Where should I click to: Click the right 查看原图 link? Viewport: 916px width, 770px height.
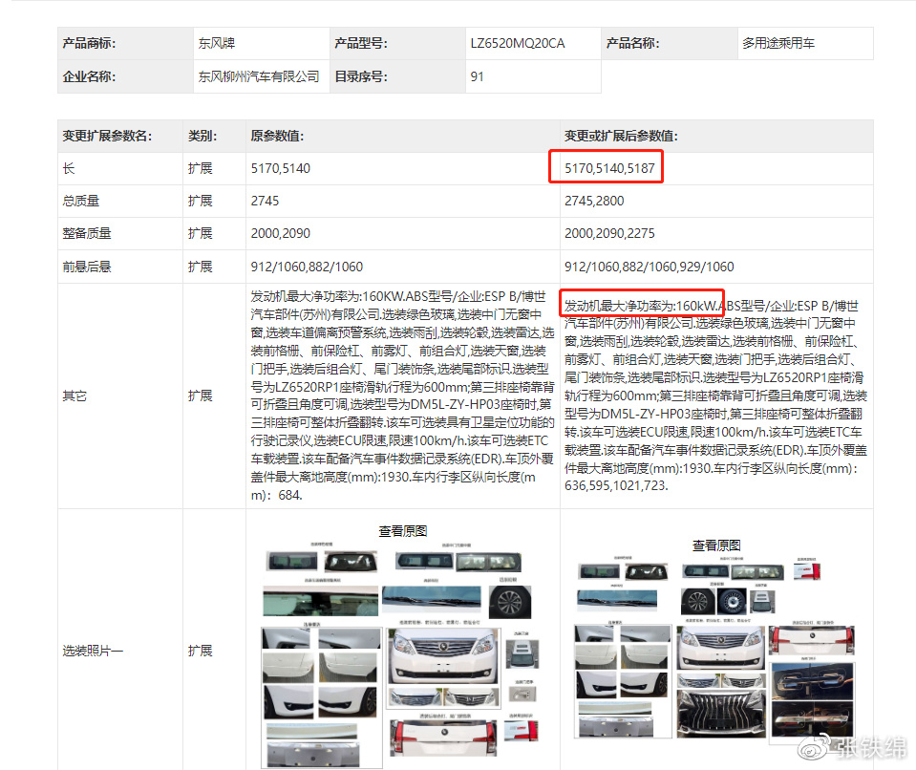pyautogui.click(x=716, y=545)
